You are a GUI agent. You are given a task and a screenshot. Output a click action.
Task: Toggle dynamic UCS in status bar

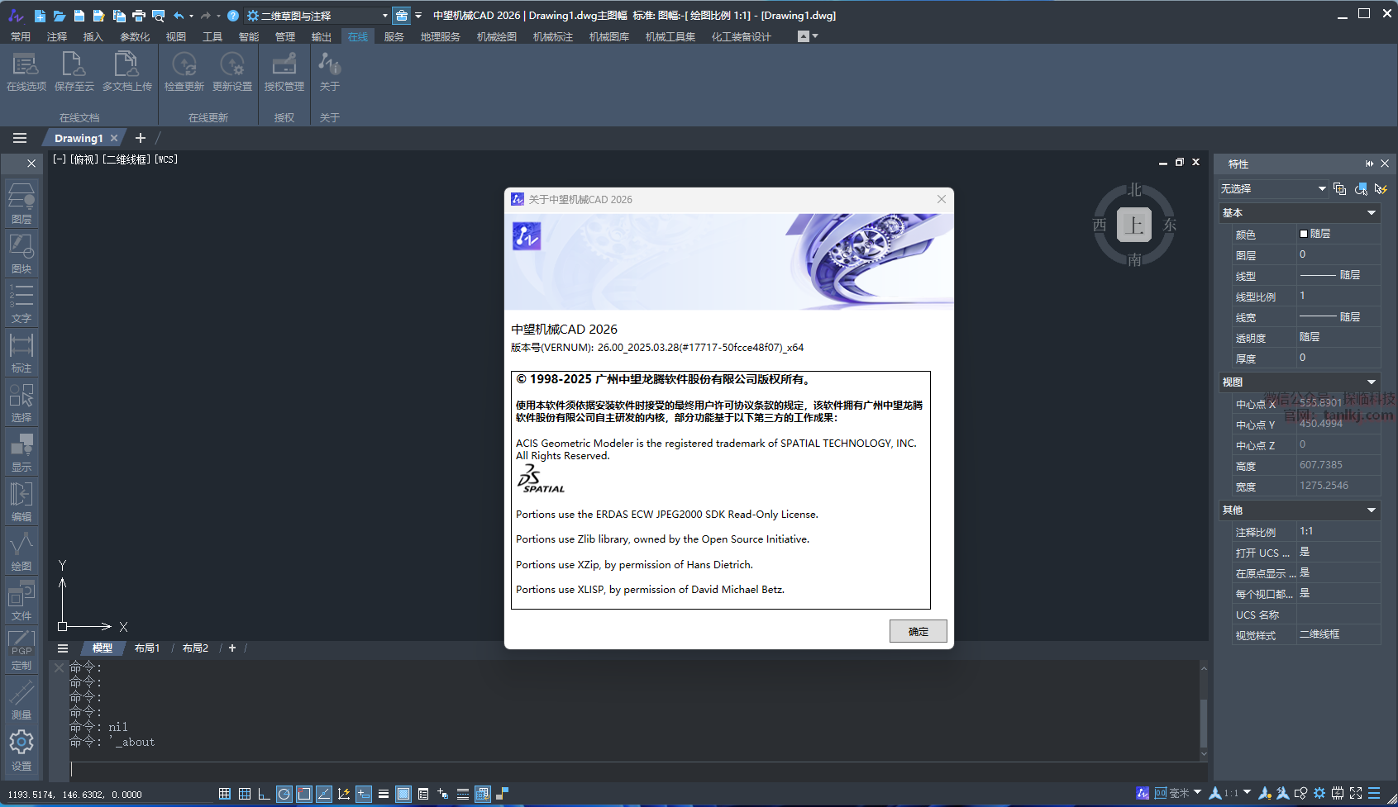344,794
